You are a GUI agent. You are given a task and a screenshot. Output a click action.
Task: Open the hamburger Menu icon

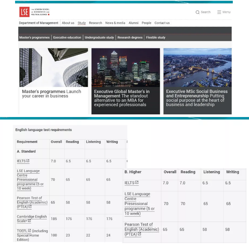pyautogui.click(x=219, y=12)
